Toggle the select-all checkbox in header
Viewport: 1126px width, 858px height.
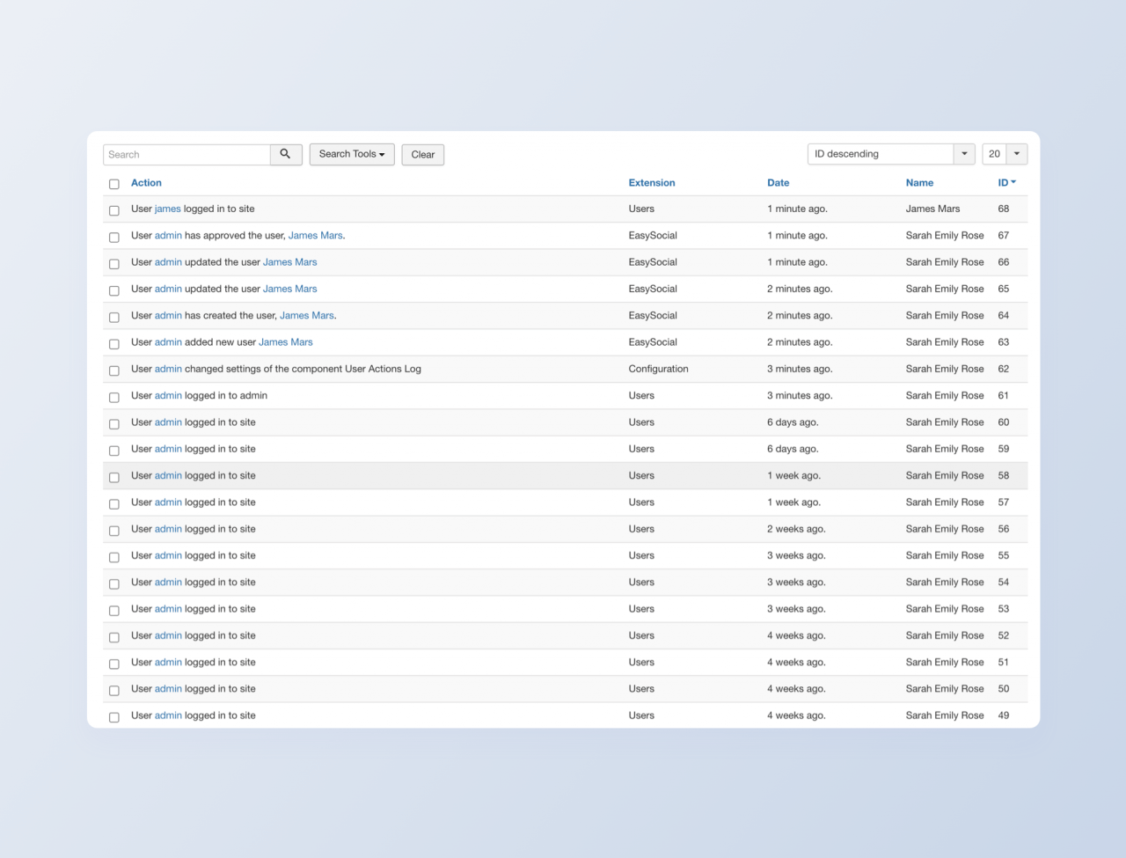[x=114, y=184]
